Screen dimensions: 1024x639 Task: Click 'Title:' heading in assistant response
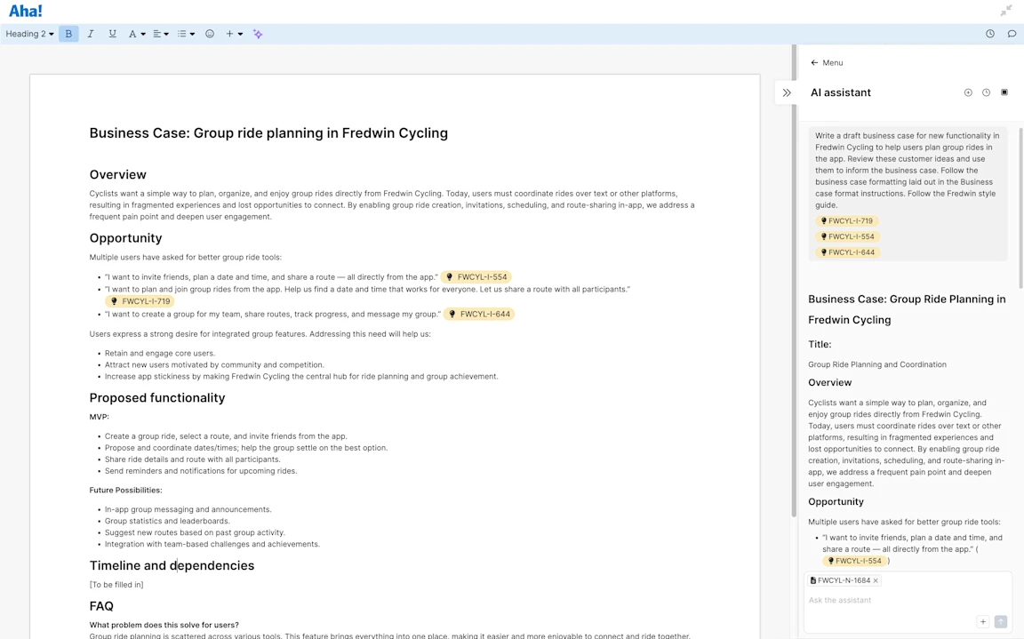pos(820,344)
